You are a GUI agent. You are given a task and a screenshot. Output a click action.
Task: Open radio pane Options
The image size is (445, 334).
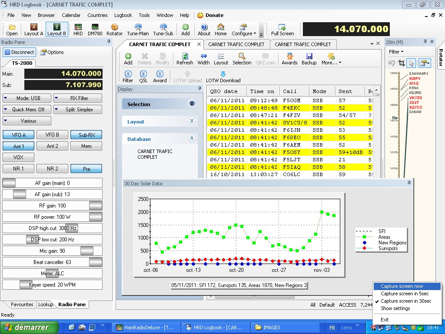(x=52, y=52)
